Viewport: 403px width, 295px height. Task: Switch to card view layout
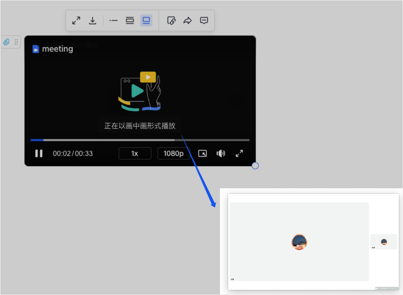(x=130, y=20)
